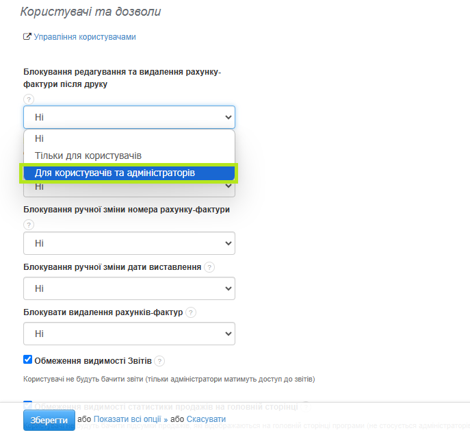
Task: Expand the Блокувати видалення рахунків-фактур dropdown
Action: (x=129, y=334)
